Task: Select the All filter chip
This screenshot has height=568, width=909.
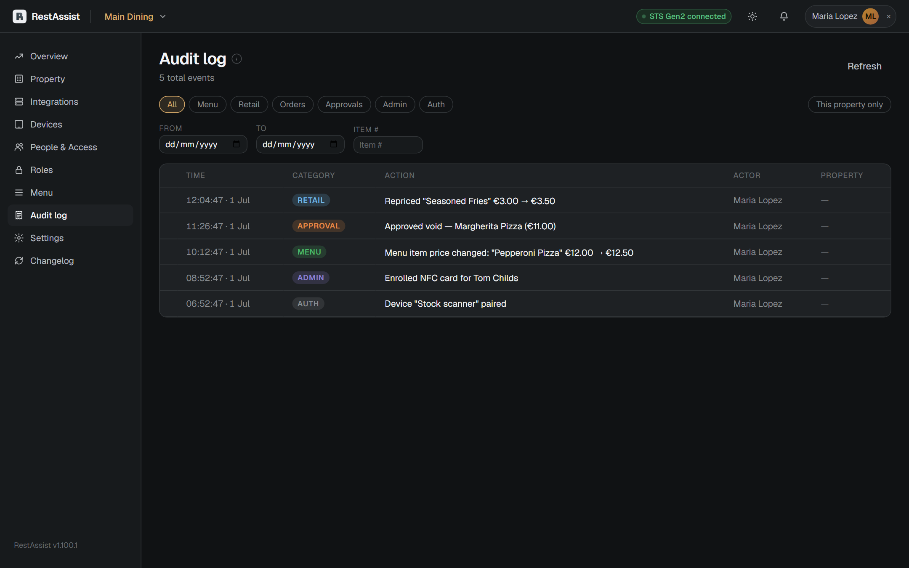Action: coord(172,104)
